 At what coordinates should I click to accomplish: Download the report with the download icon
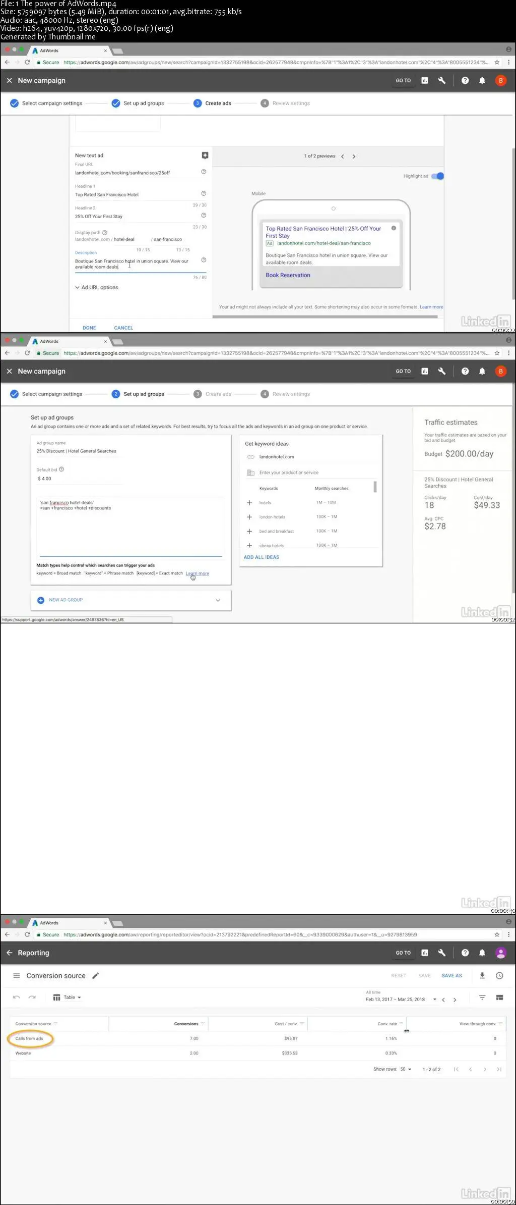(482, 975)
